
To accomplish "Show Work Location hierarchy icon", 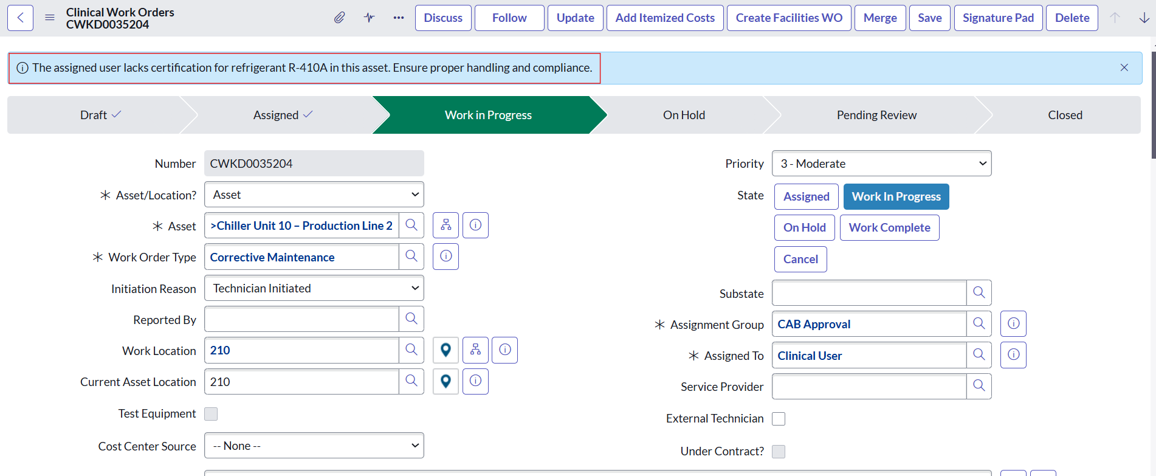I will tap(475, 350).
